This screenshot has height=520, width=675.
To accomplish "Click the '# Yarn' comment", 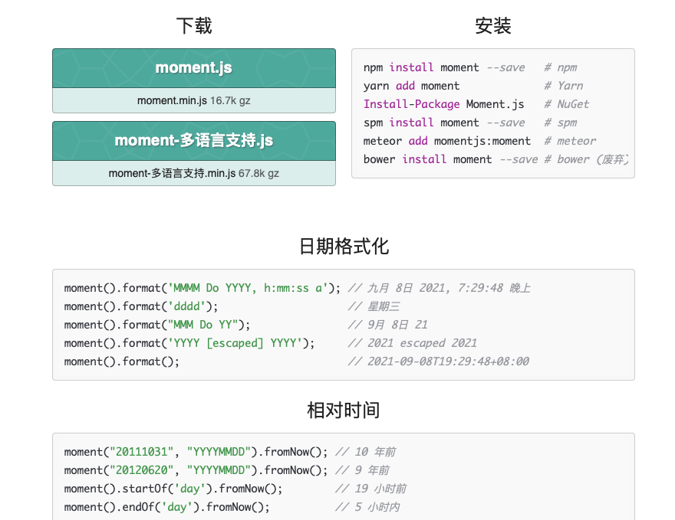I will 564,86.
